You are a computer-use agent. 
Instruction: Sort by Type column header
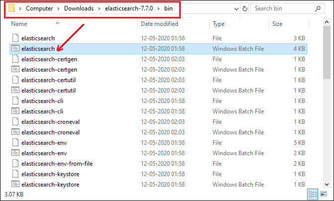219,24
